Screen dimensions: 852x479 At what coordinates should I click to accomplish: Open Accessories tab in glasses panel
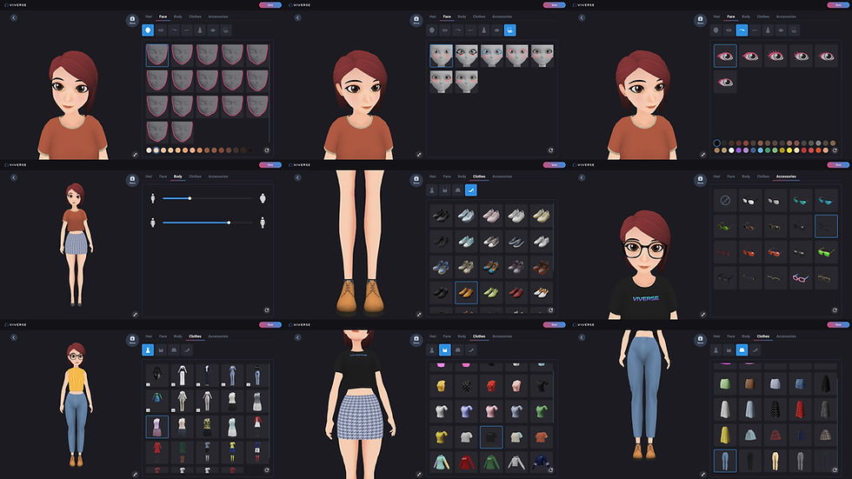[x=786, y=176]
